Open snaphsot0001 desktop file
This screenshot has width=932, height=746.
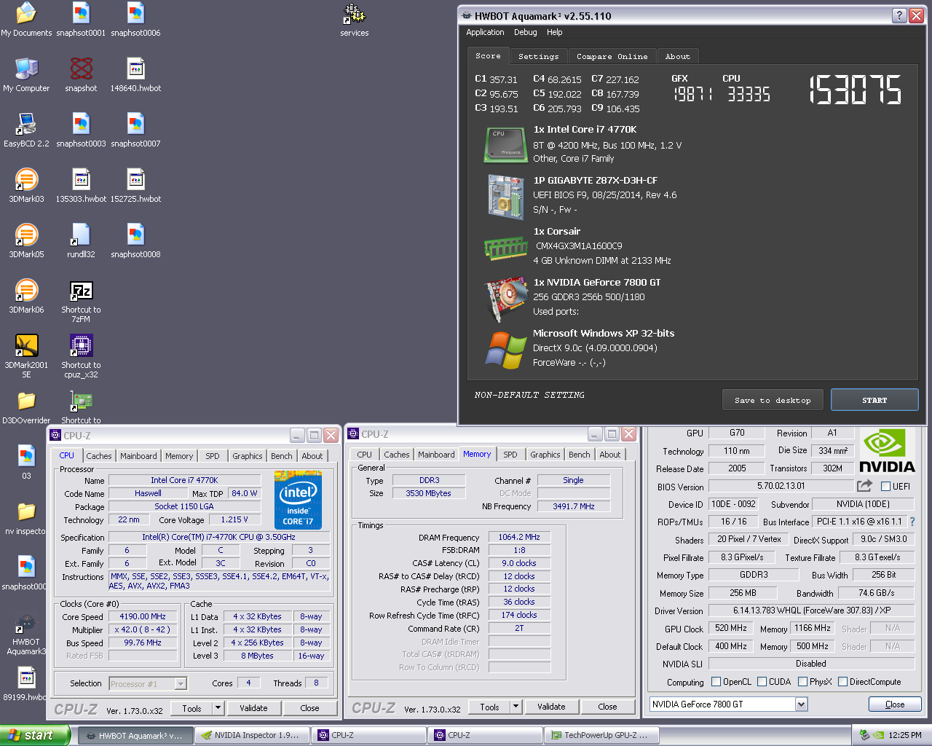pos(81,20)
